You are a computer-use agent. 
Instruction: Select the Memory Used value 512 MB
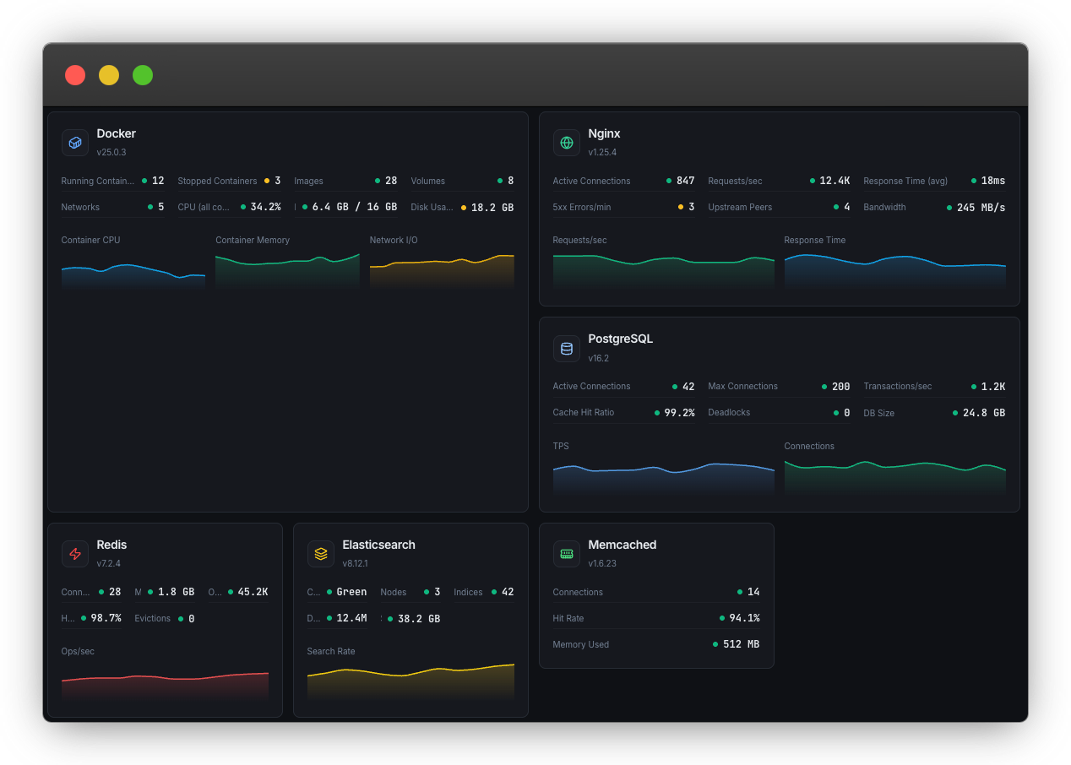742,644
